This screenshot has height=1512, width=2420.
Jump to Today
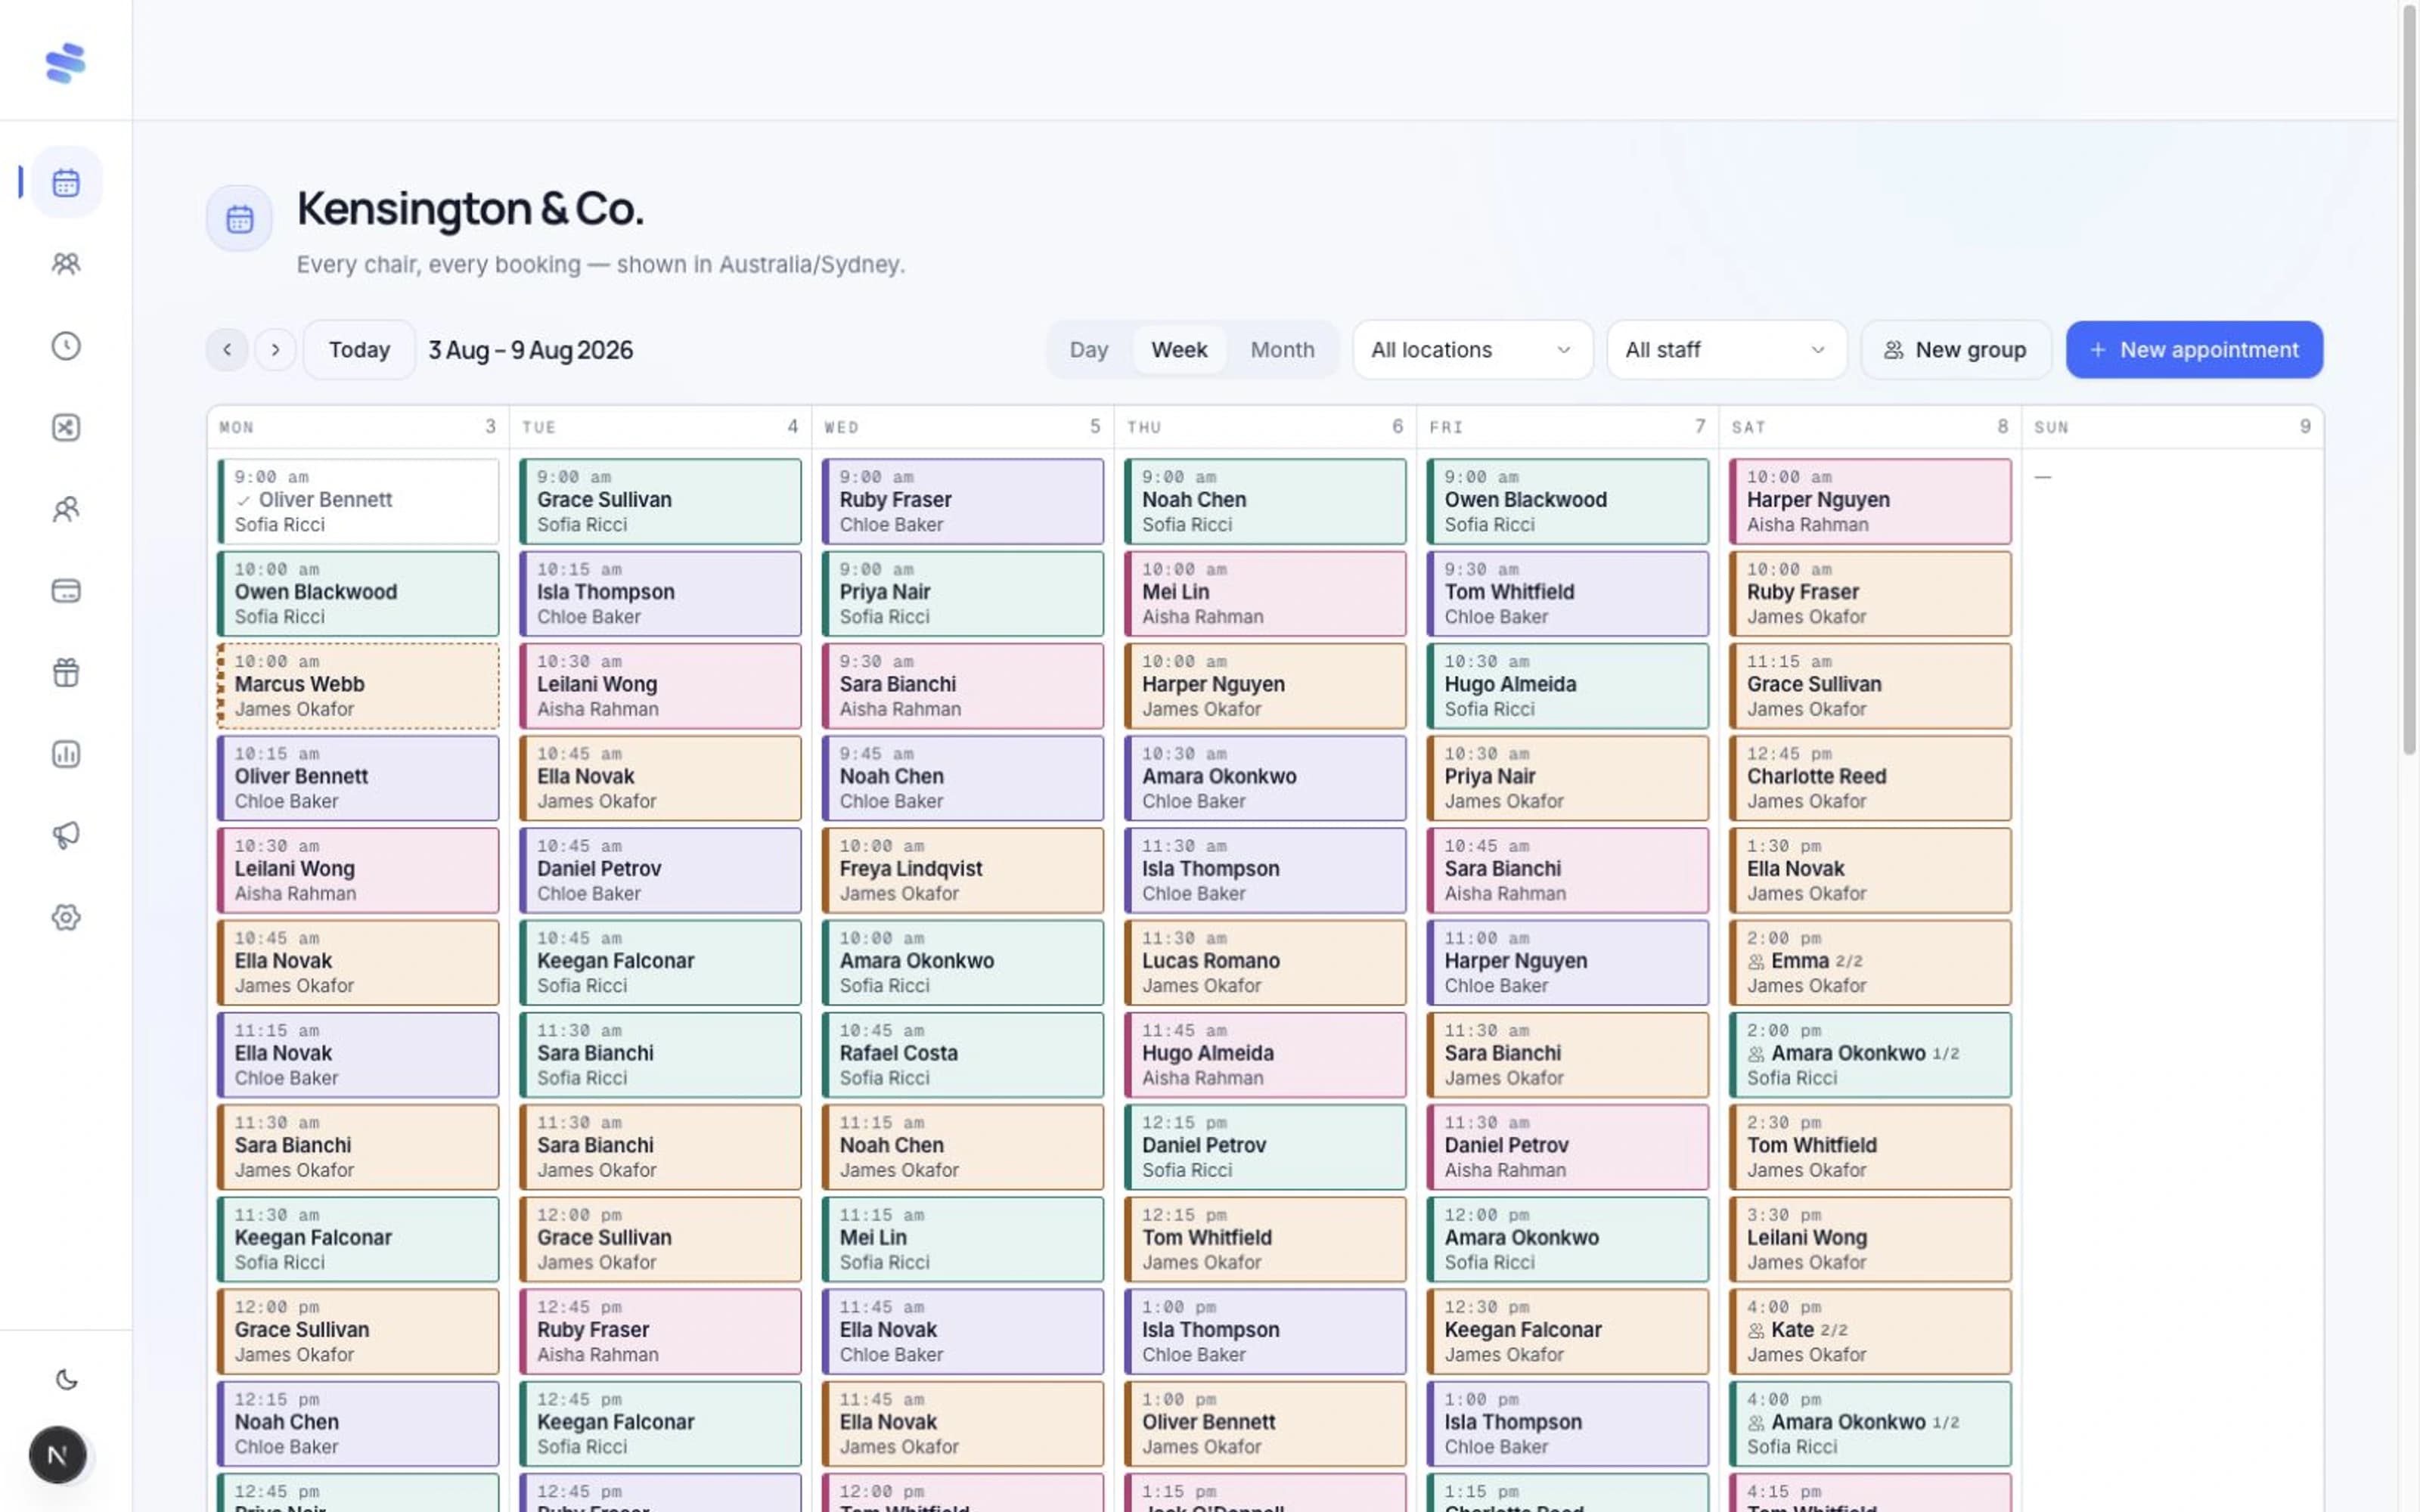[359, 350]
